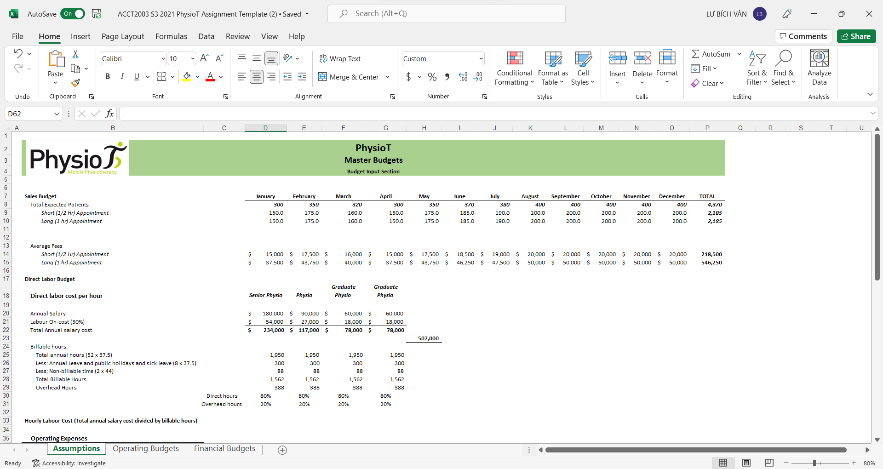Toggle Underline formatting
This screenshot has height=469, width=883.
point(137,77)
